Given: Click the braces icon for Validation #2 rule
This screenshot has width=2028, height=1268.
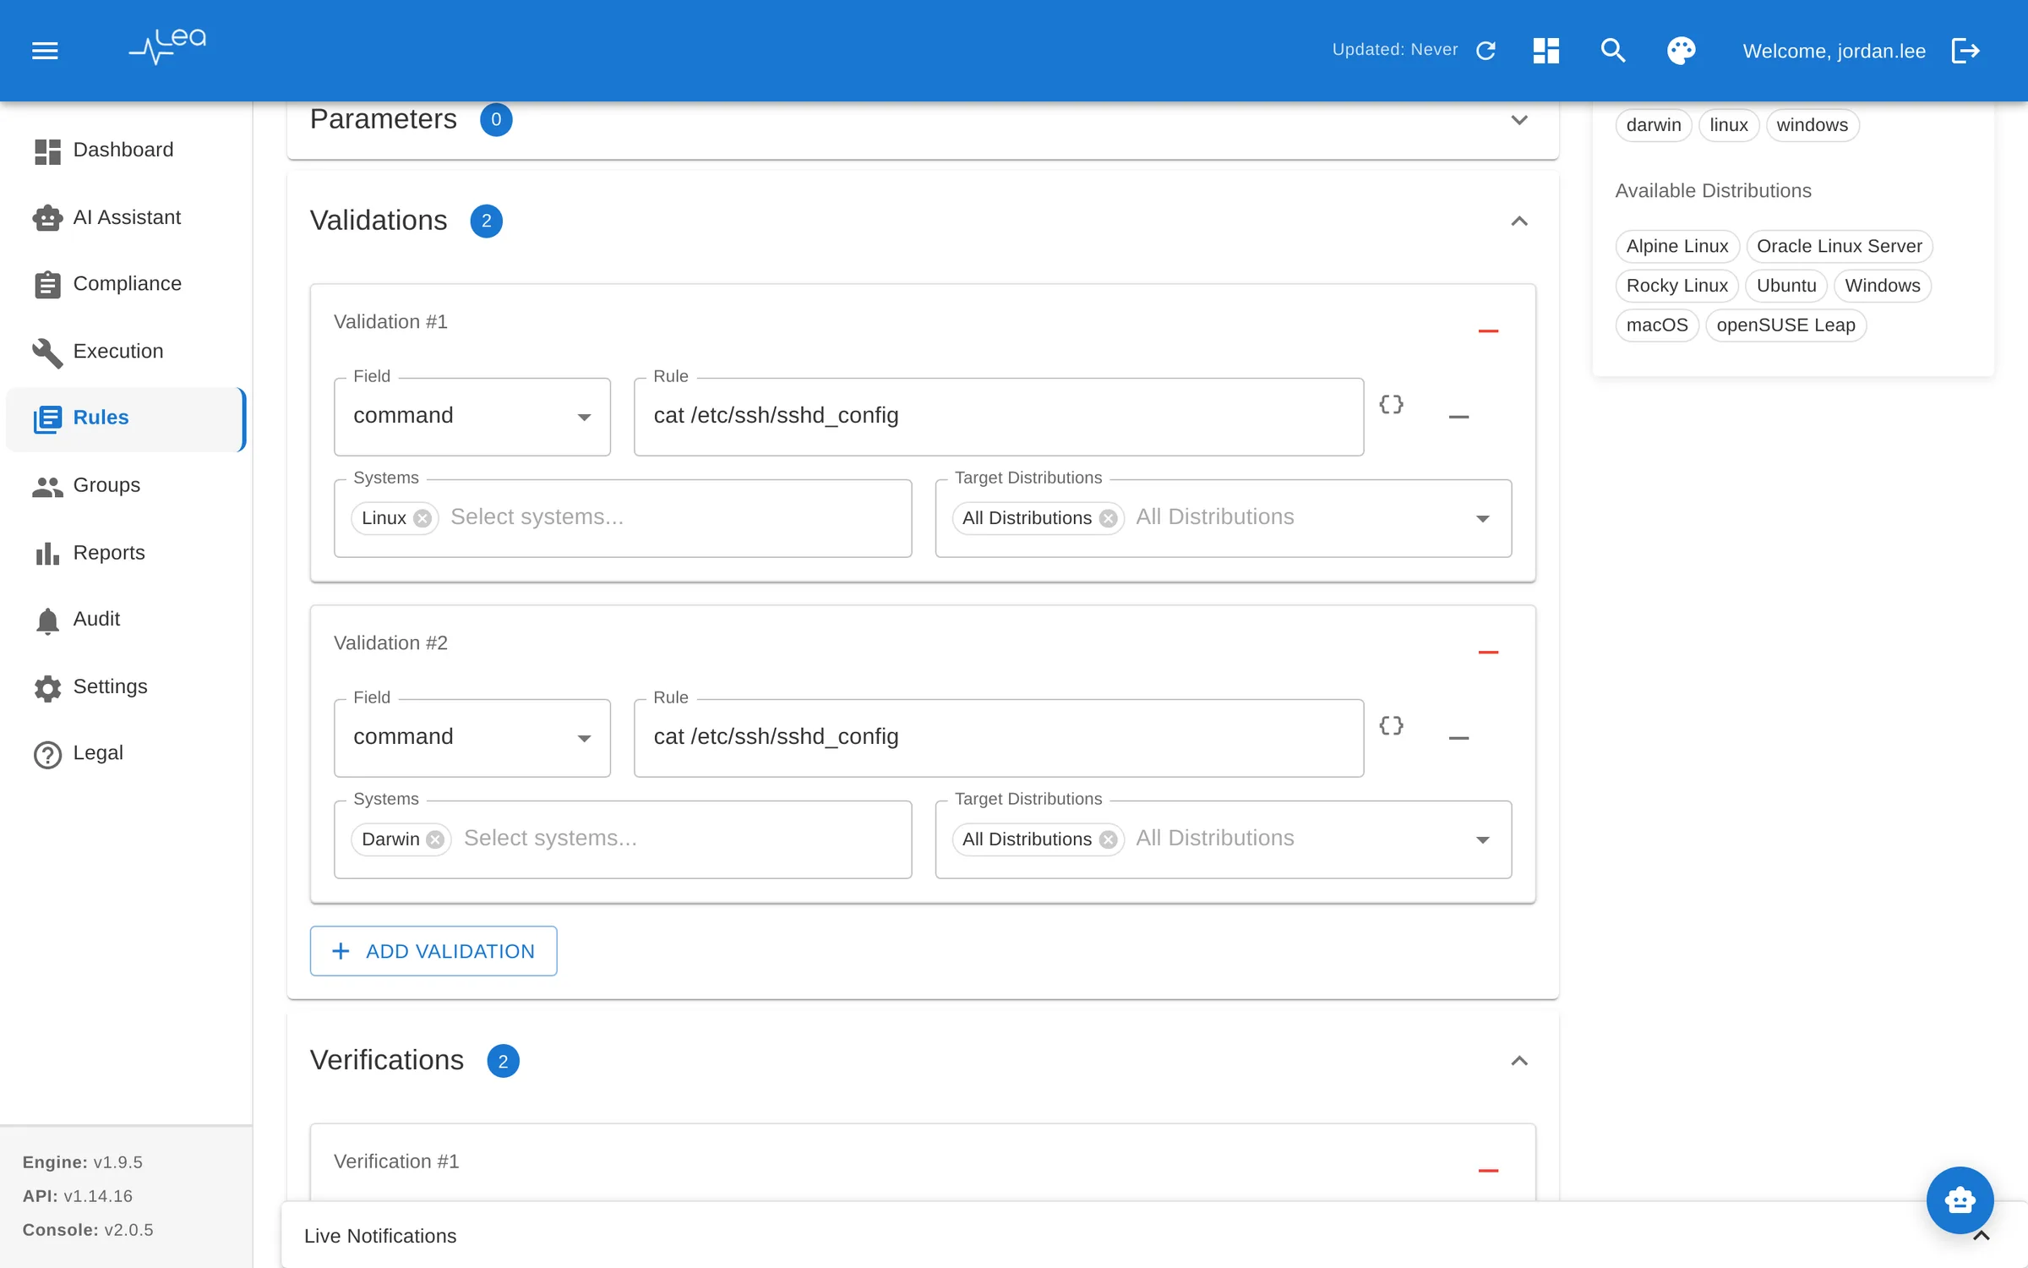Looking at the screenshot, I should (1391, 726).
